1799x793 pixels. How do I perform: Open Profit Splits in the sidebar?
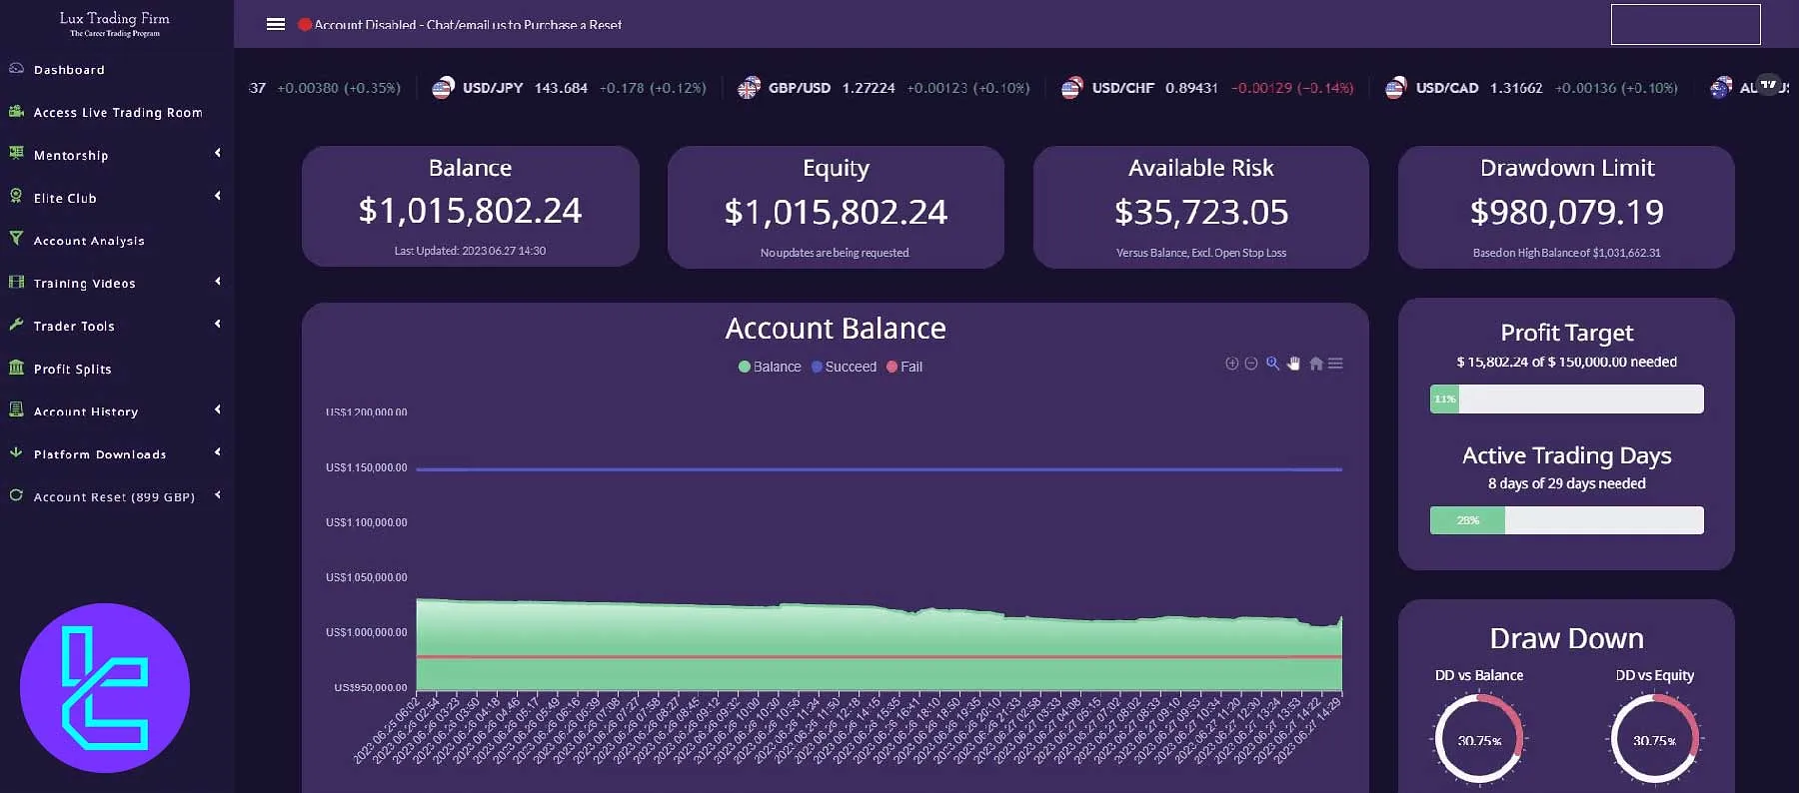click(72, 369)
